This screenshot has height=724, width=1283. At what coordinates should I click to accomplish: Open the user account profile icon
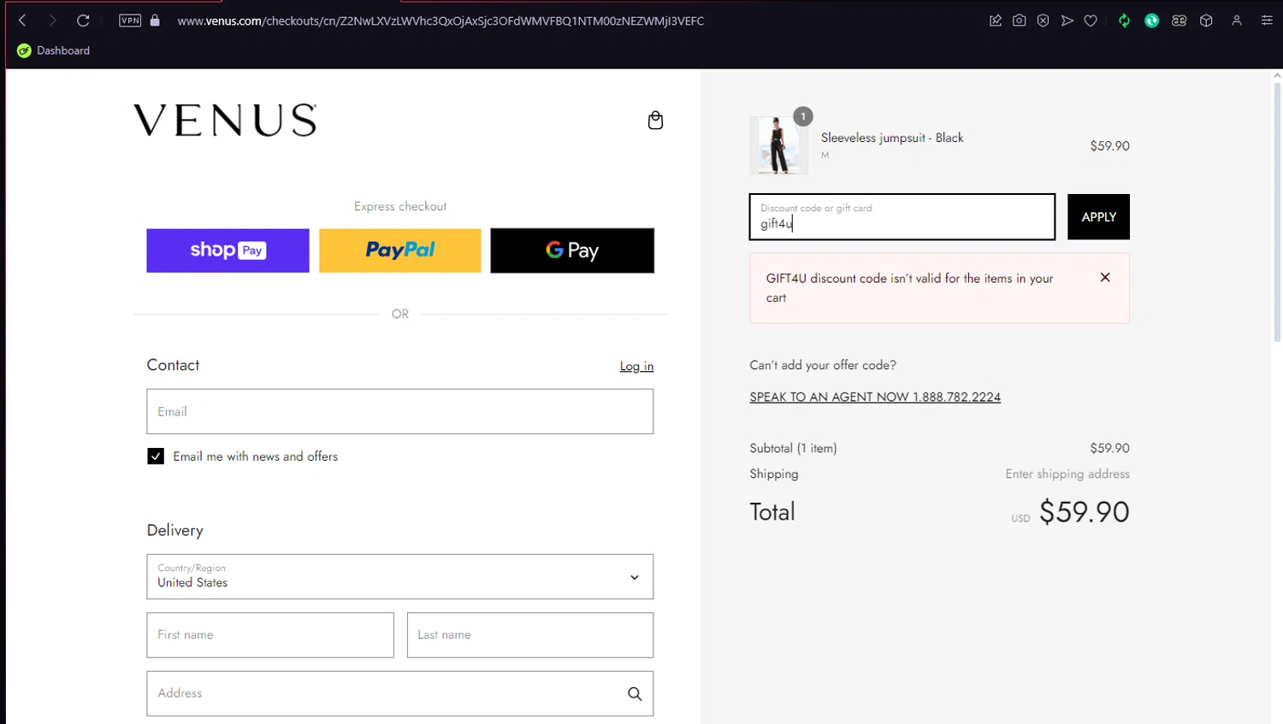(x=1237, y=21)
